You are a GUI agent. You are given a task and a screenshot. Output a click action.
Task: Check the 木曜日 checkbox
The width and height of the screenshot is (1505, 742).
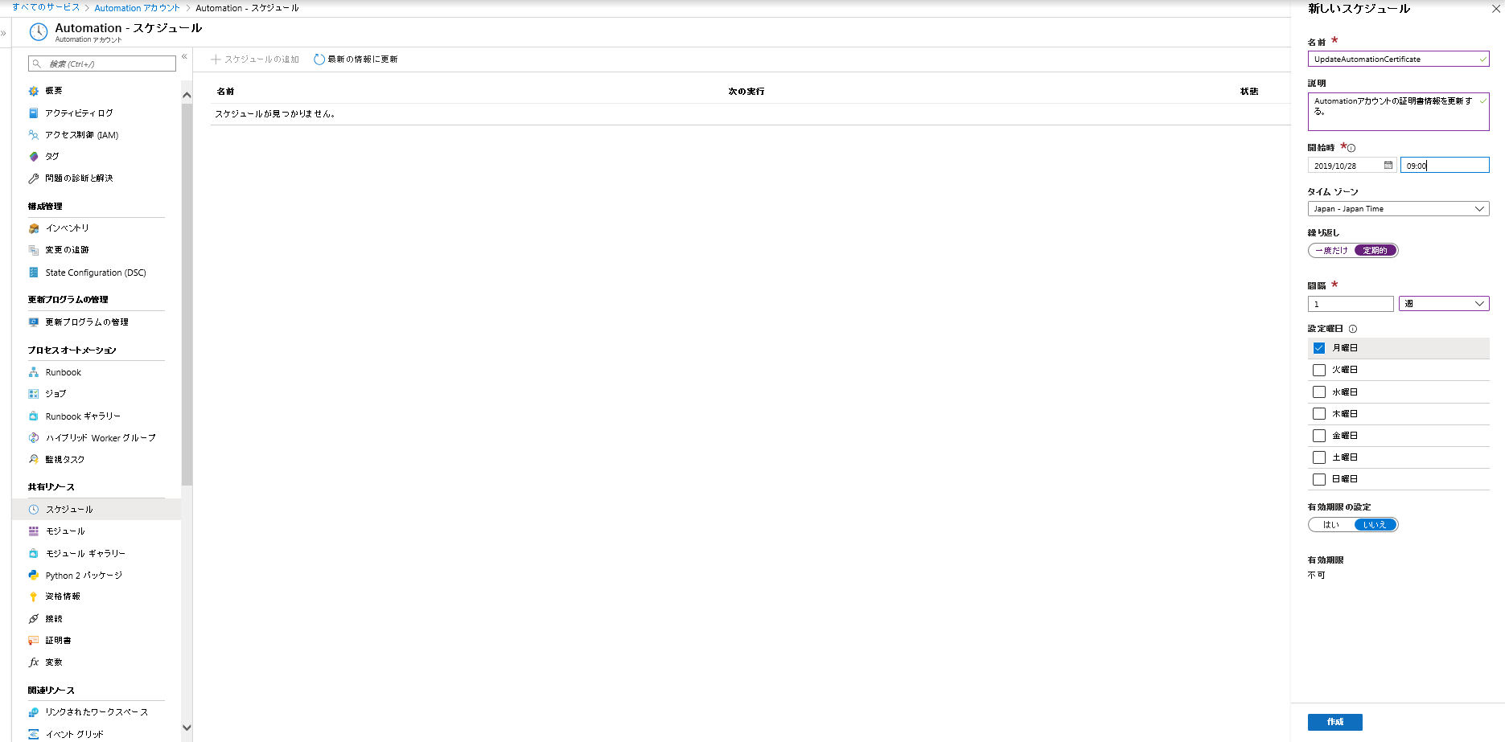click(1319, 414)
